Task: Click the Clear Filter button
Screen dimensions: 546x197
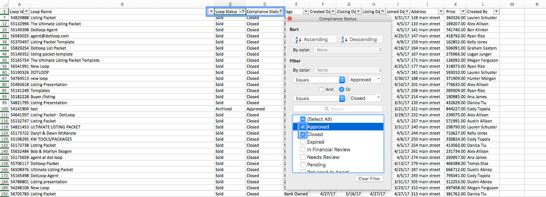Action: tap(369, 179)
